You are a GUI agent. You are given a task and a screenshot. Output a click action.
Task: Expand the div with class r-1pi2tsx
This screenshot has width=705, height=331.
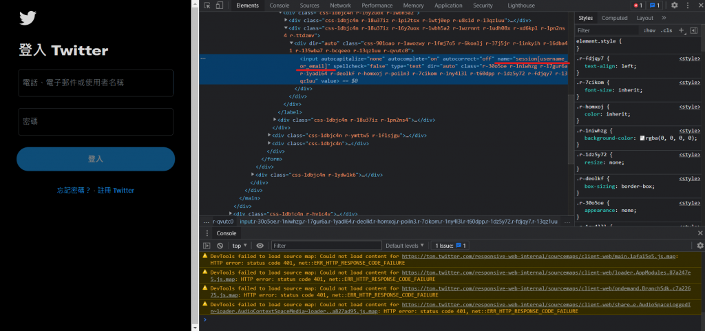point(286,20)
